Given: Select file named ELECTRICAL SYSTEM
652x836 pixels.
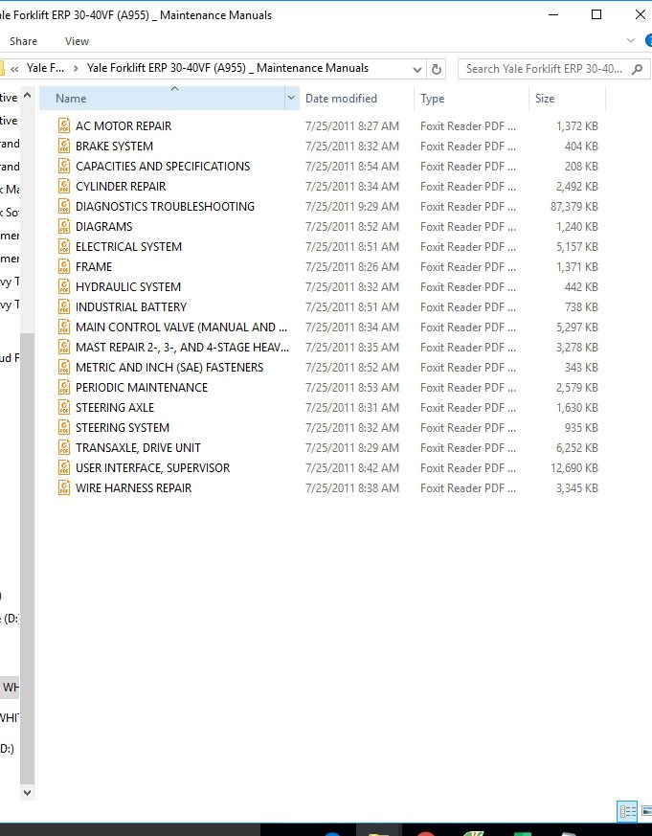Looking at the screenshot, I should click(x=128, y=246).
